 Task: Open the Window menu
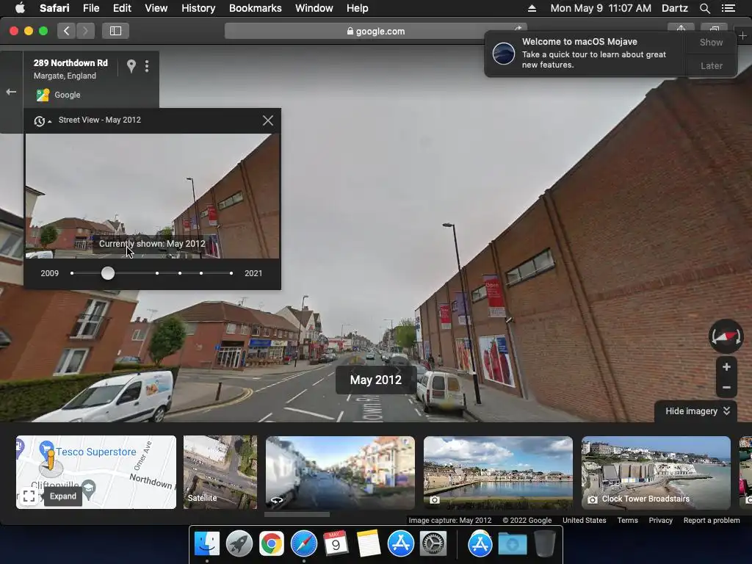tap(314, 8)
